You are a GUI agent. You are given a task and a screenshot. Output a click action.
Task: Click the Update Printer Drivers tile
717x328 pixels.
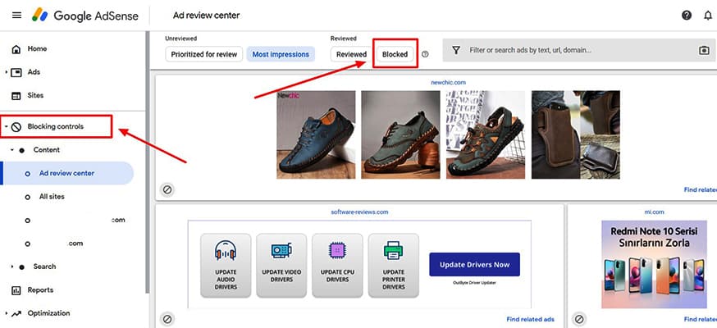coord(394,266)
